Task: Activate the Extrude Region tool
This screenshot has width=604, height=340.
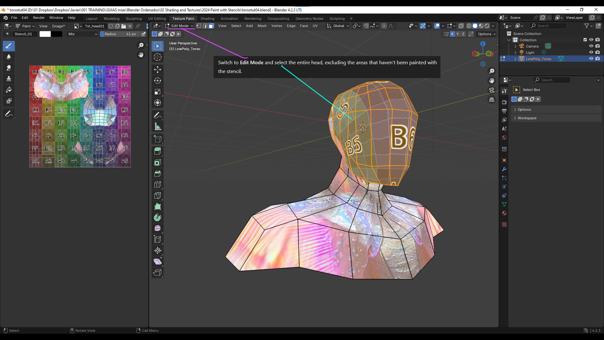Action: point(158,151)
